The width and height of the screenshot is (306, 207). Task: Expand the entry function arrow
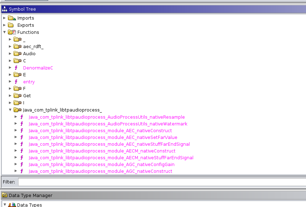coord(10,81)
